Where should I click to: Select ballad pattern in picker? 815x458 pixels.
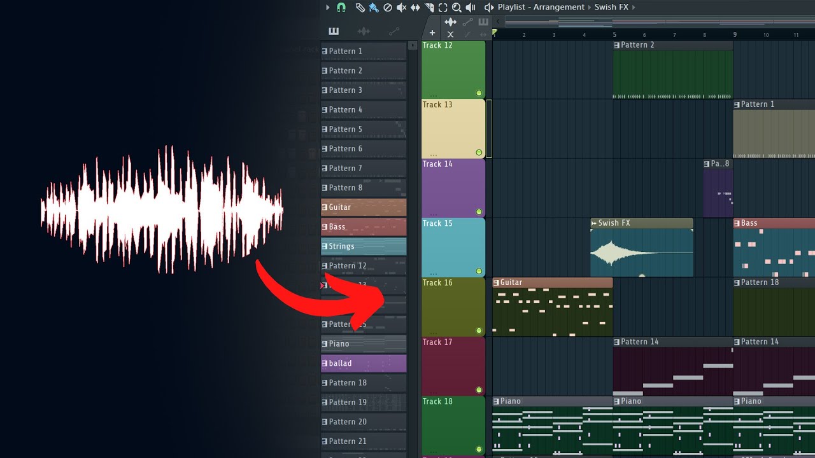[x=364, y=363]
